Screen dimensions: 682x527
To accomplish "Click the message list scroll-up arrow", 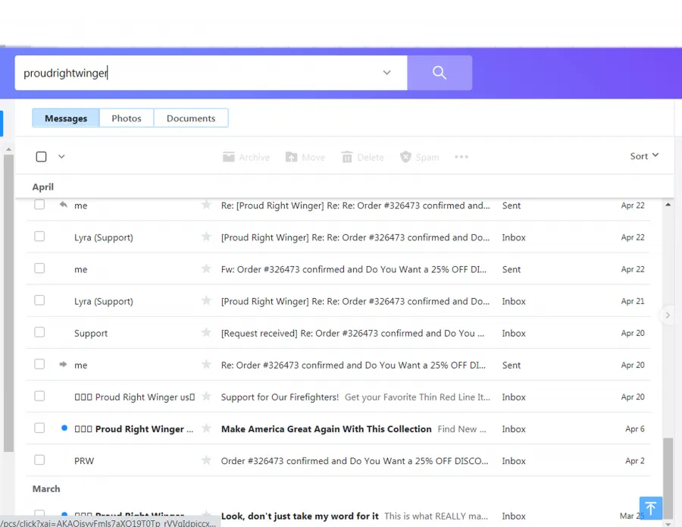I will click(668, 205).
